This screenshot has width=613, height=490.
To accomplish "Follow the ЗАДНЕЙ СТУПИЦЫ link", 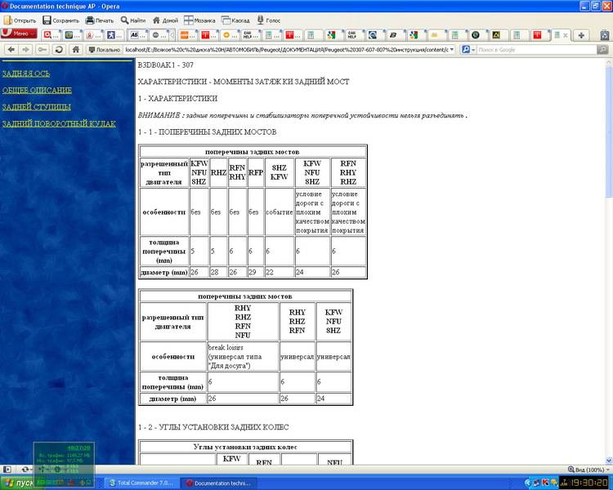I will click(x=37, y=107).
